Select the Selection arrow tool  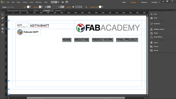click(x=2, y=15)
